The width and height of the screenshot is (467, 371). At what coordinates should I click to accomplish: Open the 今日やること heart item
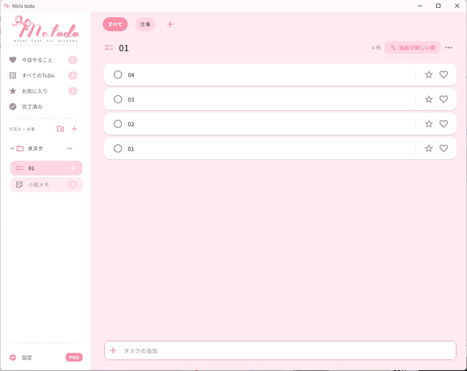point(43,60)
